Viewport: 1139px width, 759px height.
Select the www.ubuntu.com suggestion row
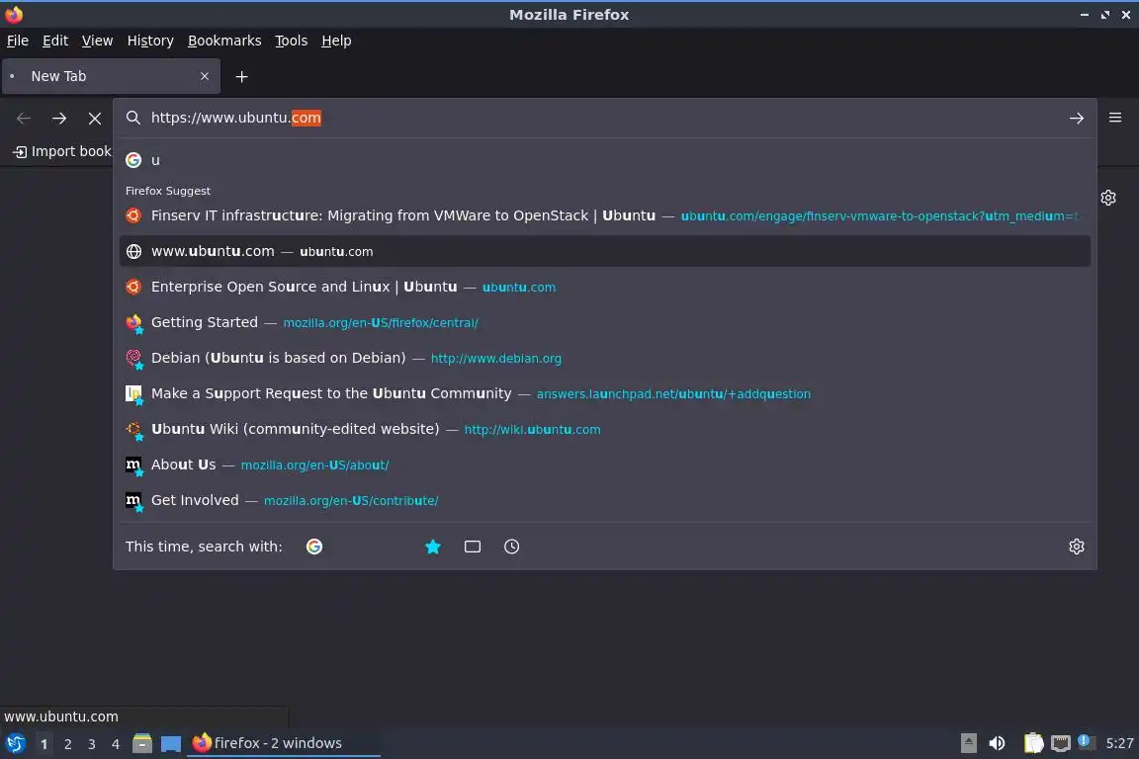pos(604,251)
